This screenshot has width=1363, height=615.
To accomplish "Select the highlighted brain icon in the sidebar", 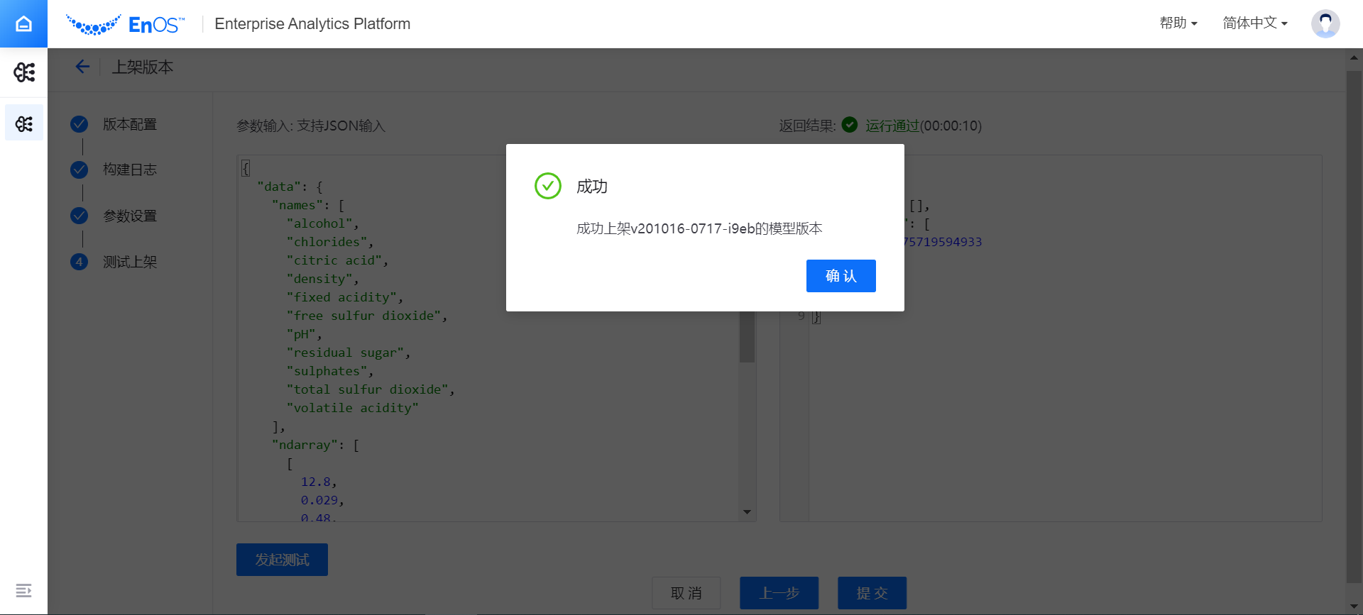I will coord(23,123).
